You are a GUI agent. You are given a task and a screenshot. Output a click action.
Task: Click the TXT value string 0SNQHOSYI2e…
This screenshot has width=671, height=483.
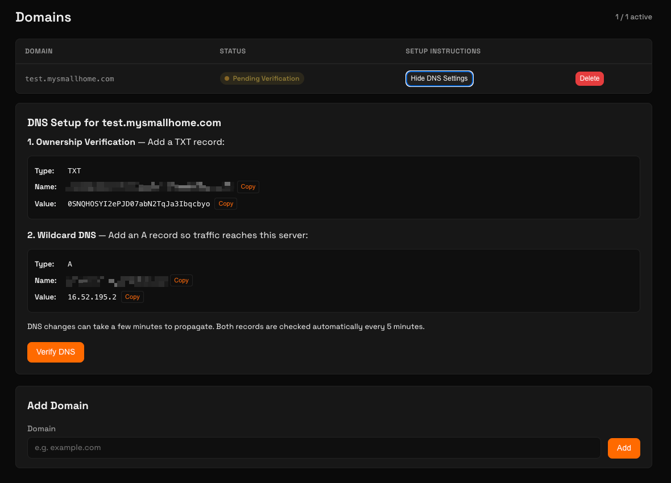tap(139, 203)
